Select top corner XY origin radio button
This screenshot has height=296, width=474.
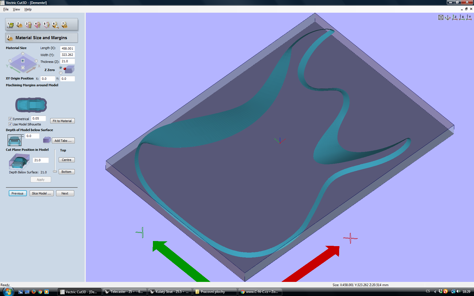(x=23, y=54)
